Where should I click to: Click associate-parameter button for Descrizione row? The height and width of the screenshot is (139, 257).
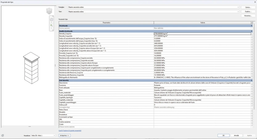click(252, 83)
